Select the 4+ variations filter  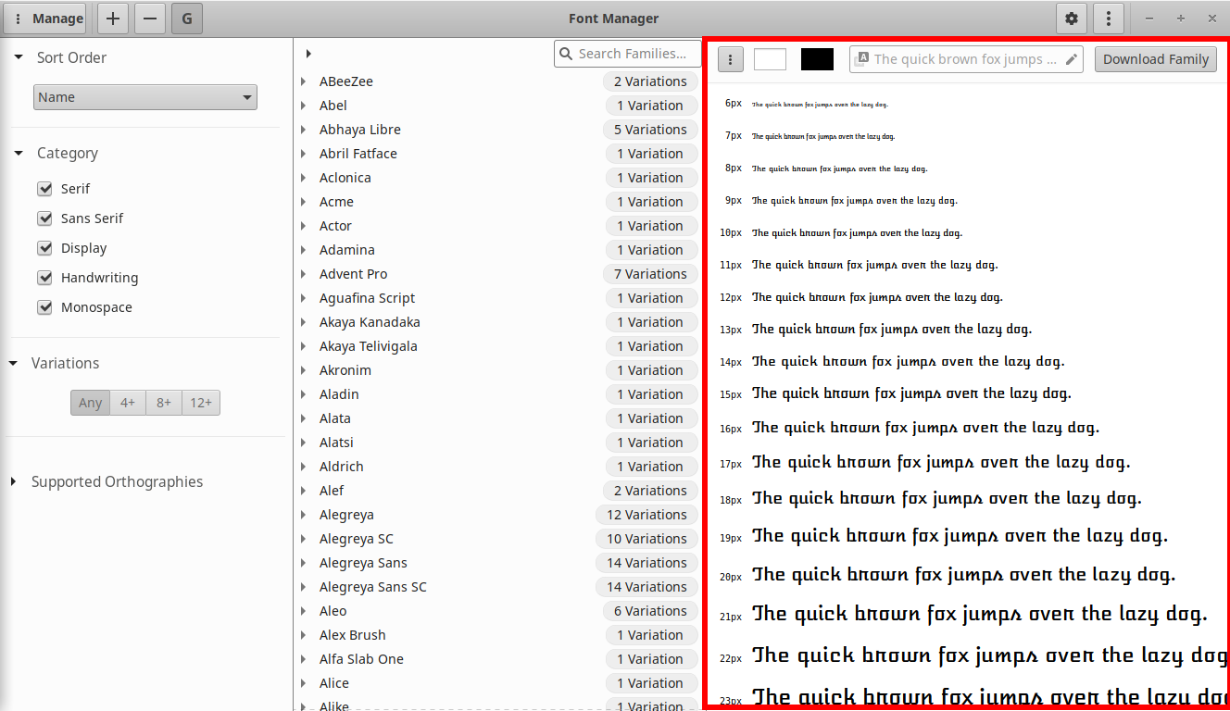(x=128, y=403)
